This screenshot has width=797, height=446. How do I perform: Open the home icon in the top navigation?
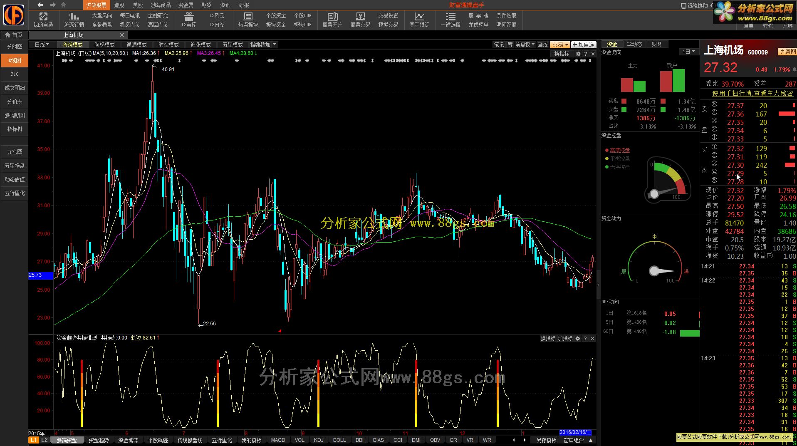[63, 5]
